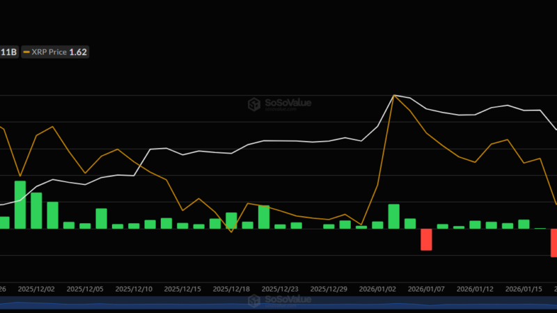Select the red outflow bar near 2026/01/07

click(x=426, y=239)
